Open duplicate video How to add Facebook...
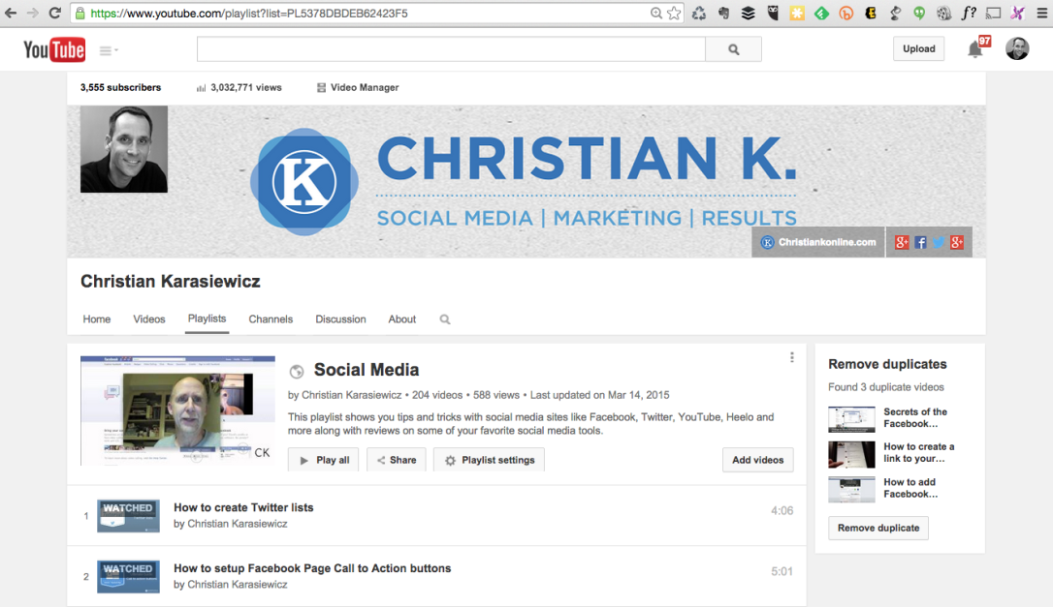Image resolution: width=1053 pixels, height=607 pixels. [x=910, y=488]
